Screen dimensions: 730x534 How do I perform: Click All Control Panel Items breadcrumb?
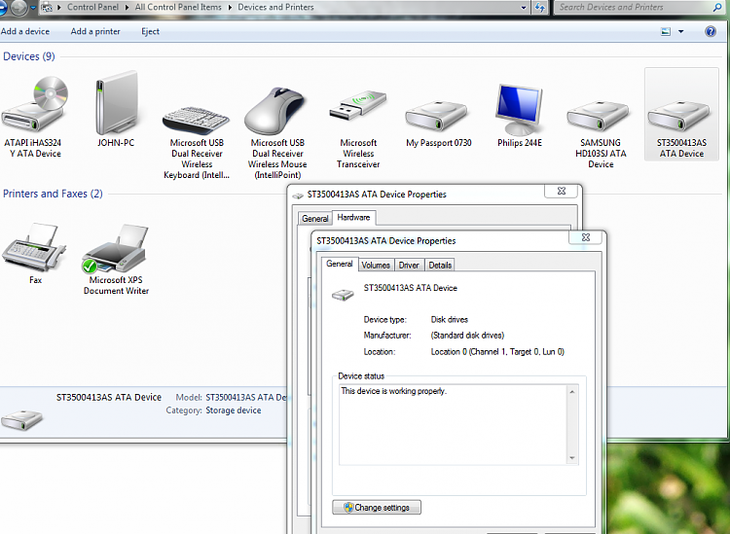[178, 7]
